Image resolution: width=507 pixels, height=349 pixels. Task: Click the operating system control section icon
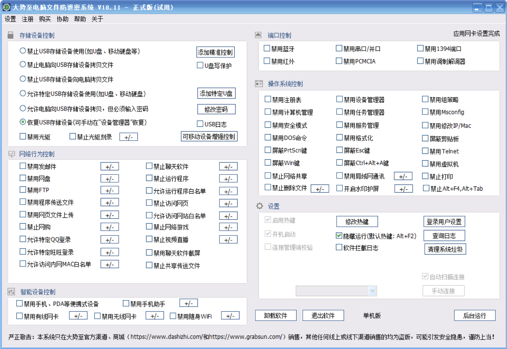[x=259, y=84]
